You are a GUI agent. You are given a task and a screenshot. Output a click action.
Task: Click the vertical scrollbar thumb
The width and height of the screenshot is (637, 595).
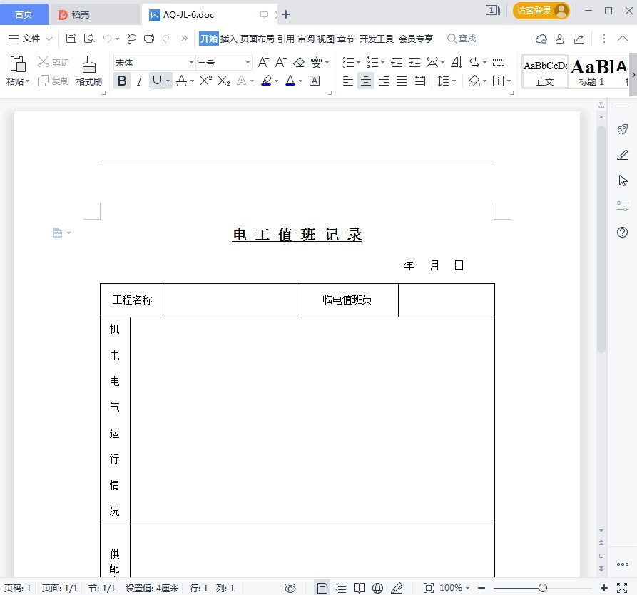click(601, 239)
